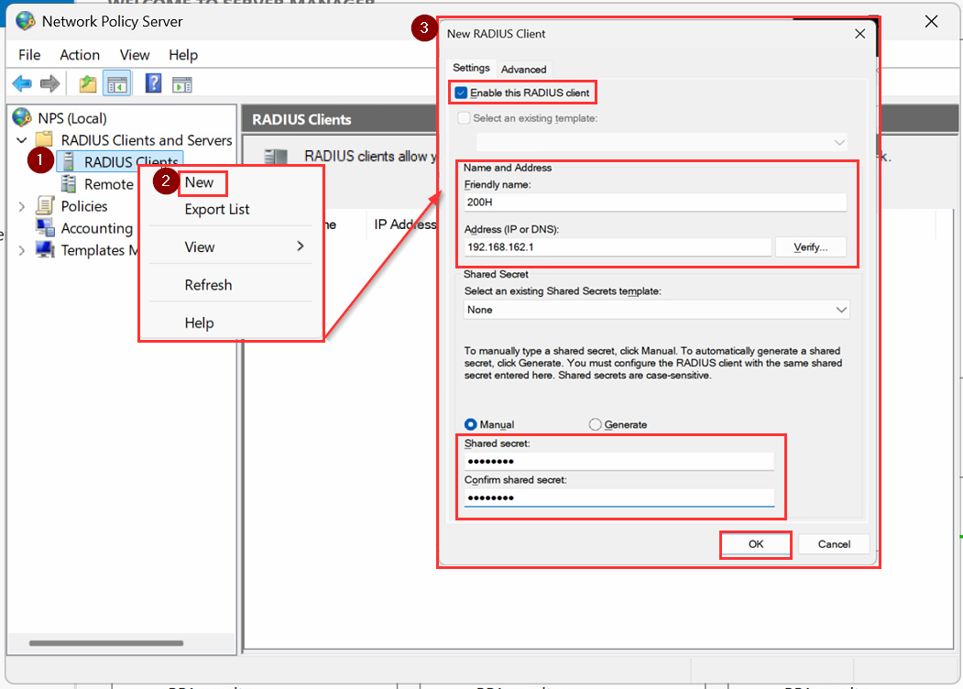Image resolution: width=963 pixels, height=689 pixels.
Task: Click OK in New RADIUS Client
Action: point(755,544)
